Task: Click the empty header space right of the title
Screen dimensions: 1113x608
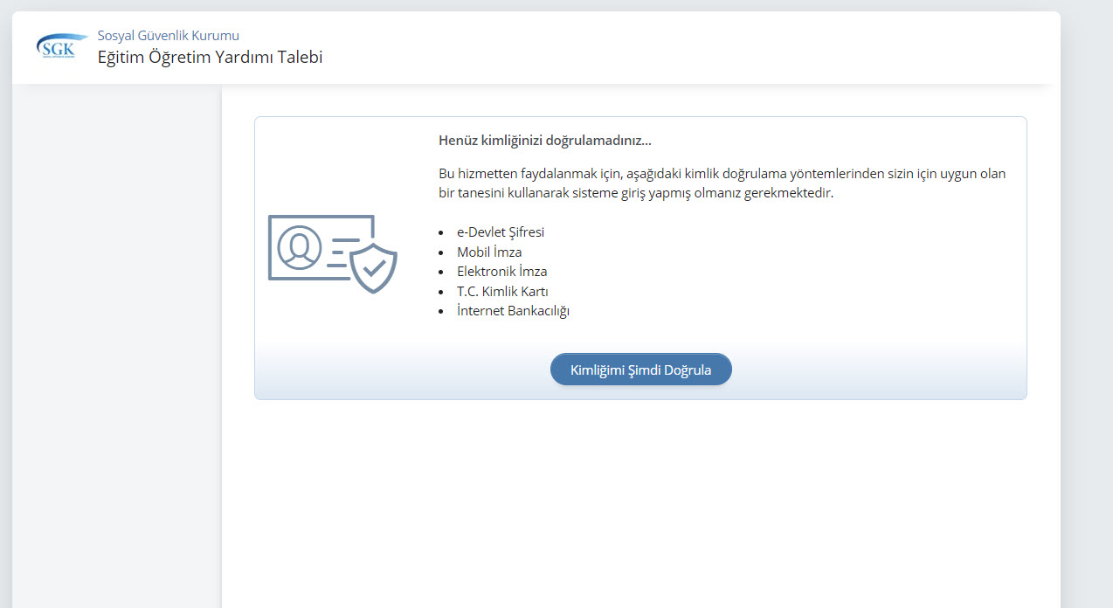Action: [699, 49]
